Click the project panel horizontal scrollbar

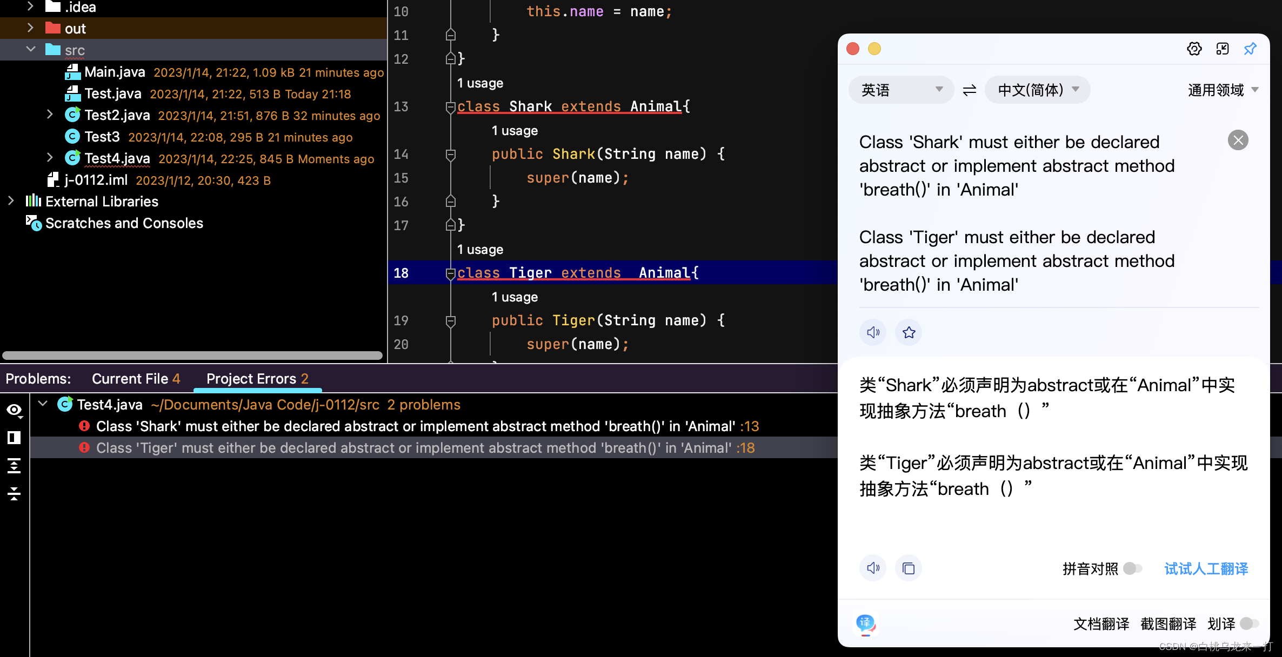tap(192, 356)
